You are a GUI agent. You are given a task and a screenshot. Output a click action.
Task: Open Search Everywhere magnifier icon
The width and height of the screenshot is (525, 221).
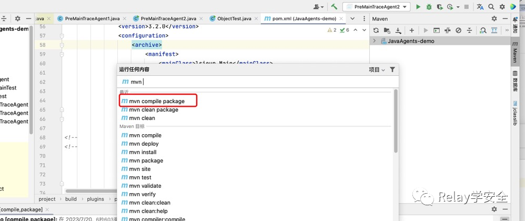click(x=491, y=7)
